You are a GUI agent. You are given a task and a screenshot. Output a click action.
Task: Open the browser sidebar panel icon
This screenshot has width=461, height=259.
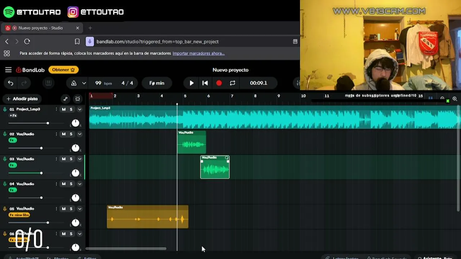tap(295, 42)
